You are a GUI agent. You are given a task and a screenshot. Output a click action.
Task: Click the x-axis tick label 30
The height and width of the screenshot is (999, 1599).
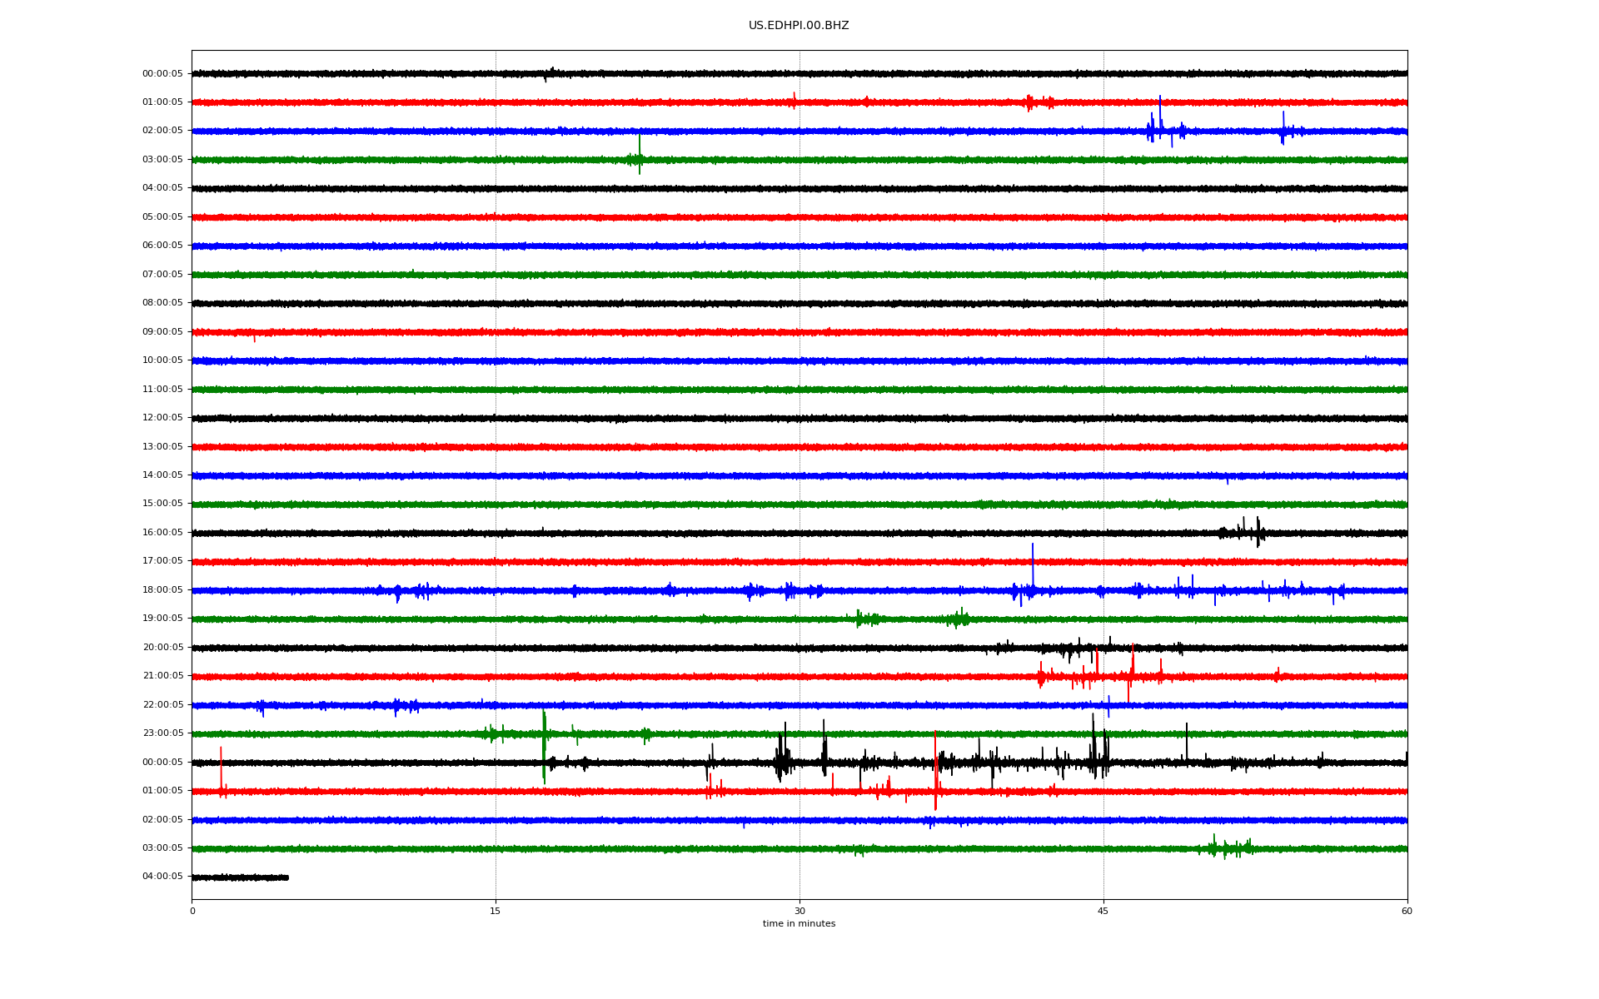pyautogui.click(x=799, y=911)
